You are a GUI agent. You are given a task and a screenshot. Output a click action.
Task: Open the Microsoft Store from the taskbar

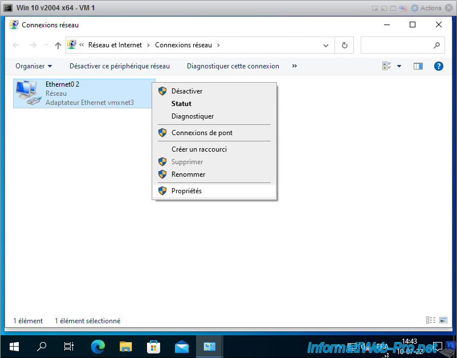[x=153, y=346]
